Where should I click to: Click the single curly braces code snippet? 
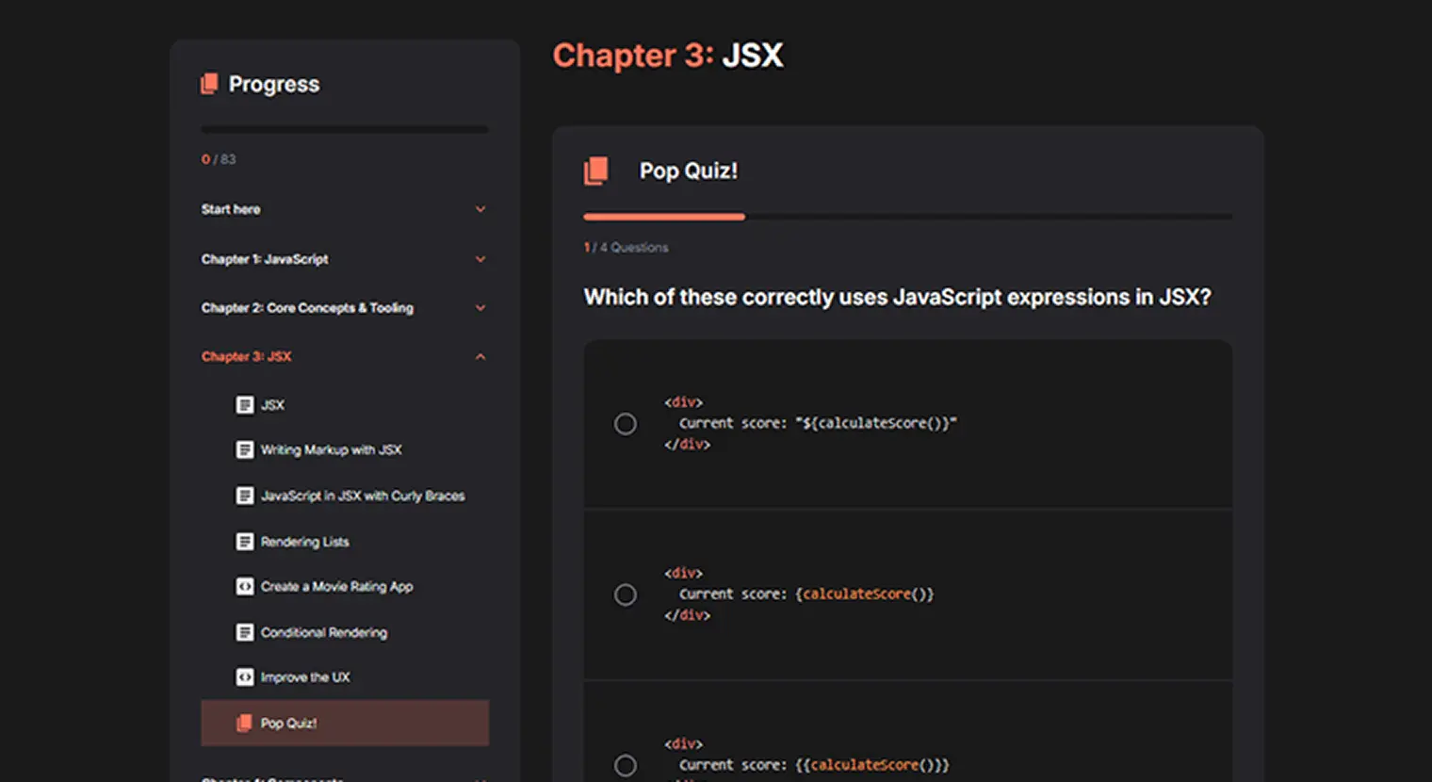click(x=799, y=595)
